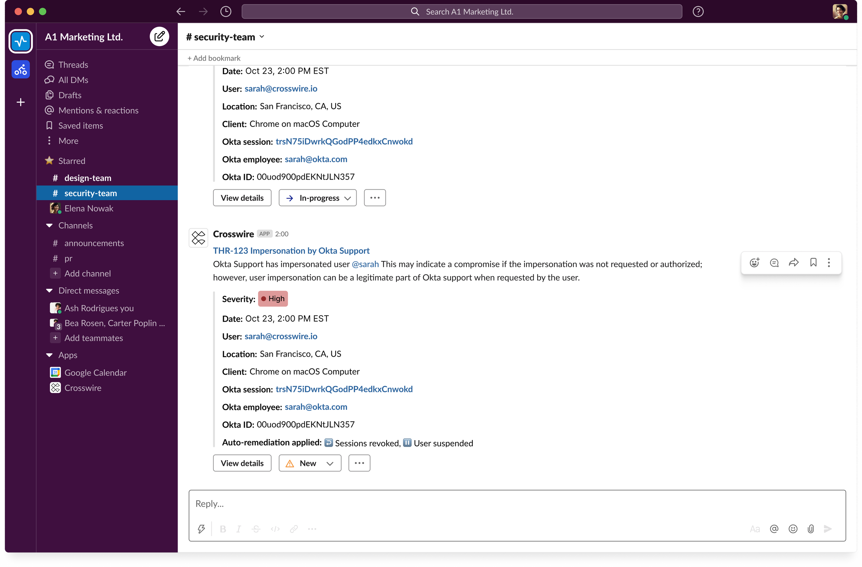Open the design-team channel
Viewport: 862px width, 567px height.
click(88, 178)
